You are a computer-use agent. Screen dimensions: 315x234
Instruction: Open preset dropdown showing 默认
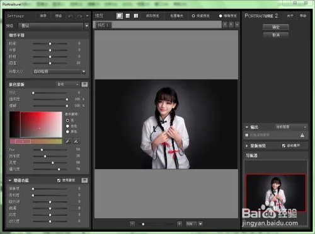click(54, 26)
